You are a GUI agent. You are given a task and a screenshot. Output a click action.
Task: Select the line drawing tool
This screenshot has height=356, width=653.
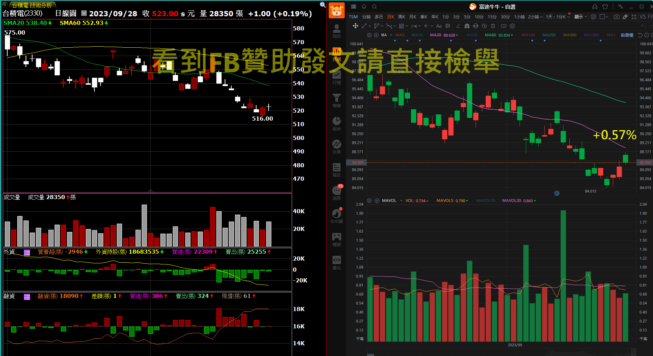coord(364,26)
